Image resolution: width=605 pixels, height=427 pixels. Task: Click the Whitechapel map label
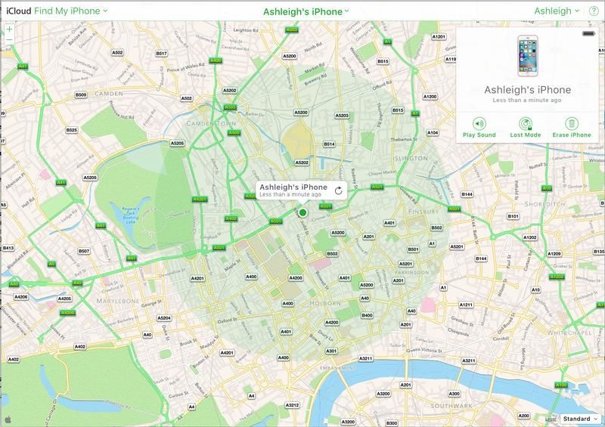pyautogui.click(x=569, y=333)
